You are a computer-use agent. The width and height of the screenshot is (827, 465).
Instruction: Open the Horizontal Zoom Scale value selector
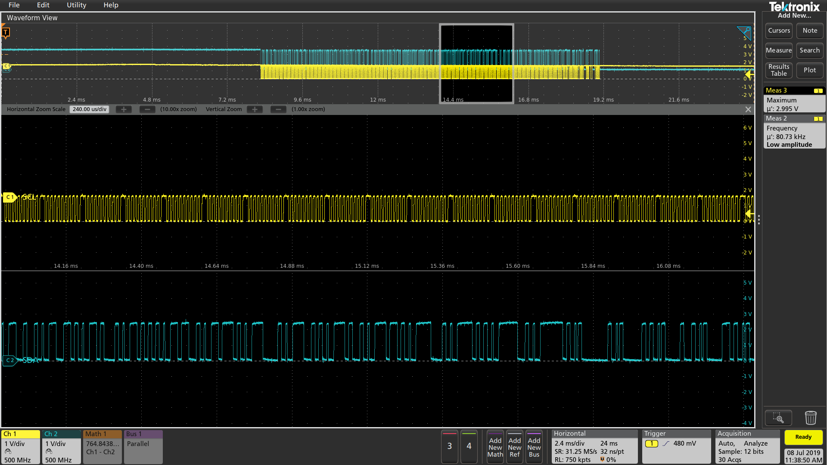click(x=89, y=109)
